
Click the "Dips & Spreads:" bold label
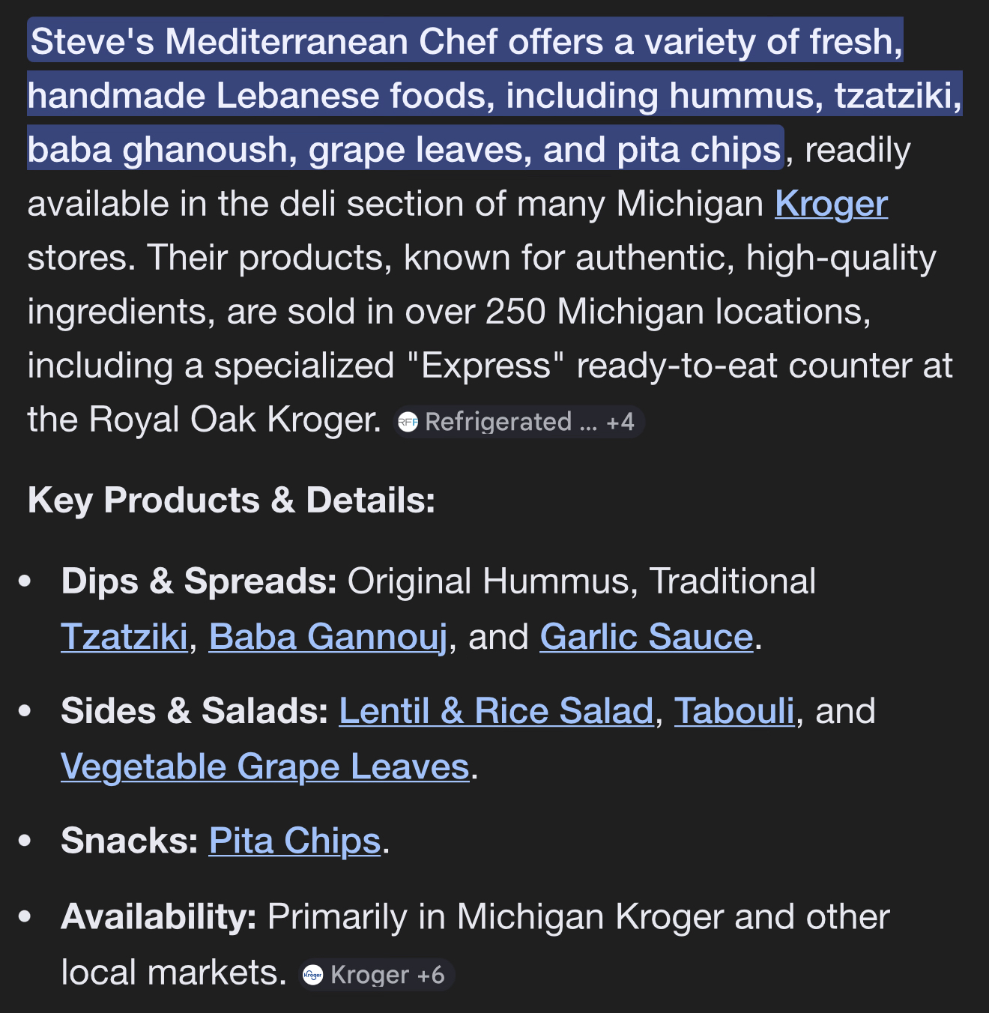click(x=199, y=581)
